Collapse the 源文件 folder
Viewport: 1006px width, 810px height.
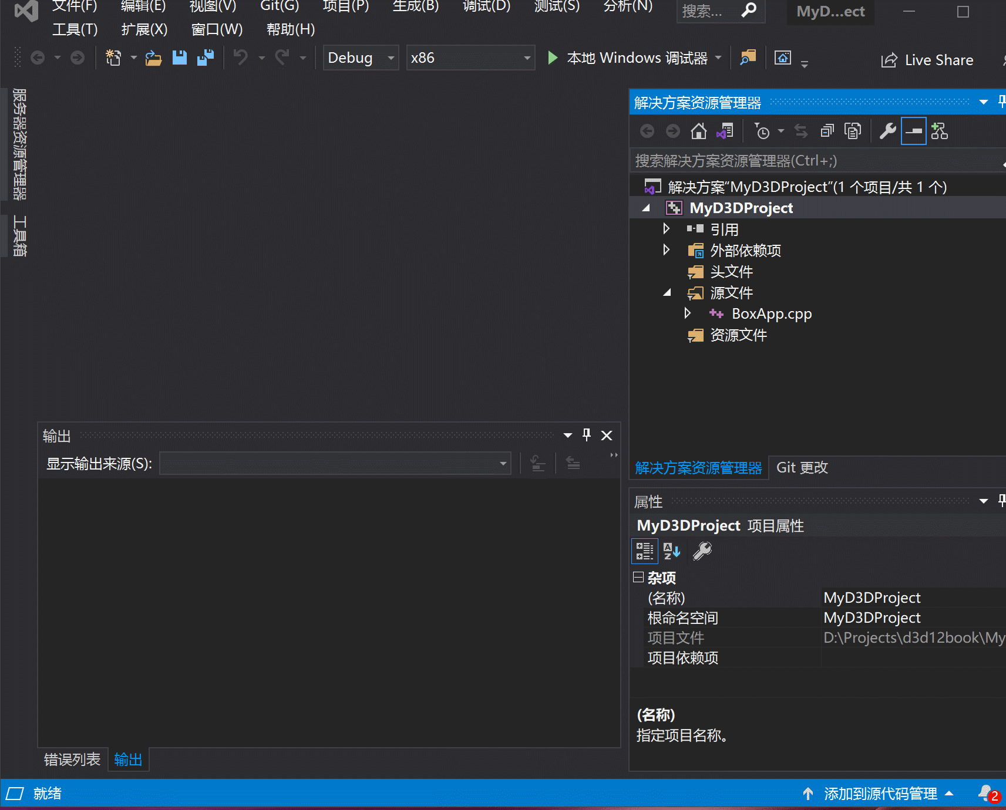(667, 292)
